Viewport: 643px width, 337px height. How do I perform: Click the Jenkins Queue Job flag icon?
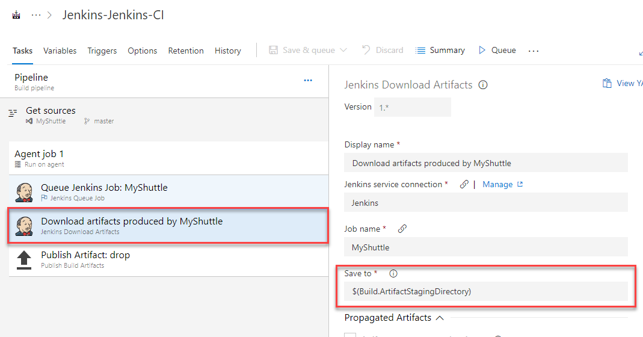[45, 198]
